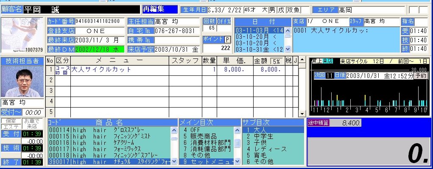The image size is (433, 169).
Task: Click the menu table's scroll-up arrow
Action: click(x=302, y=60)
